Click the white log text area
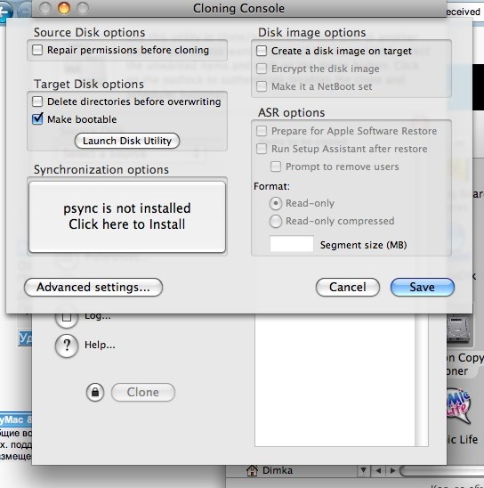Screen dimensions: 484x488 pos(335,380)
